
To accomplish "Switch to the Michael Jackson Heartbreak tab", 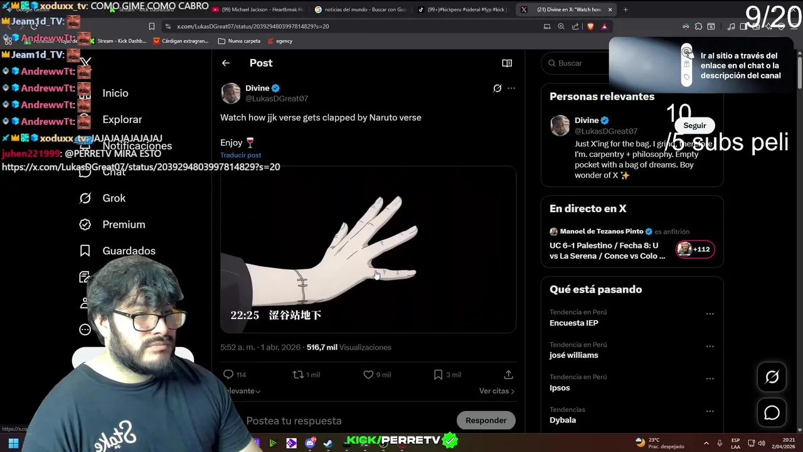I will pos(258,9).
